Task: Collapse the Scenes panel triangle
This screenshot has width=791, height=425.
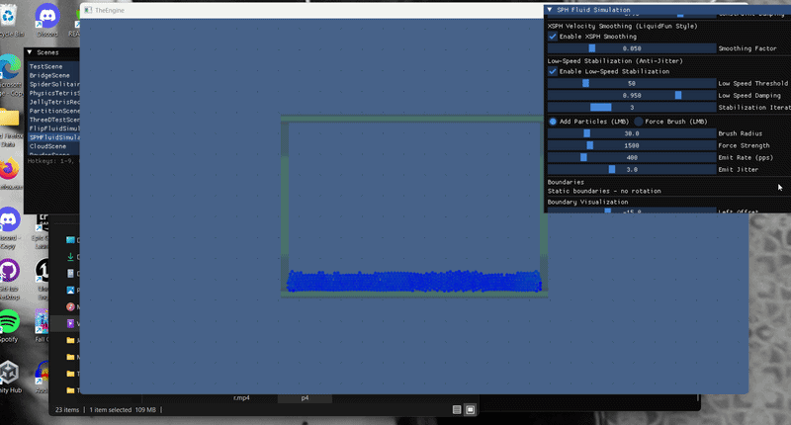Action: pos(30,52)
